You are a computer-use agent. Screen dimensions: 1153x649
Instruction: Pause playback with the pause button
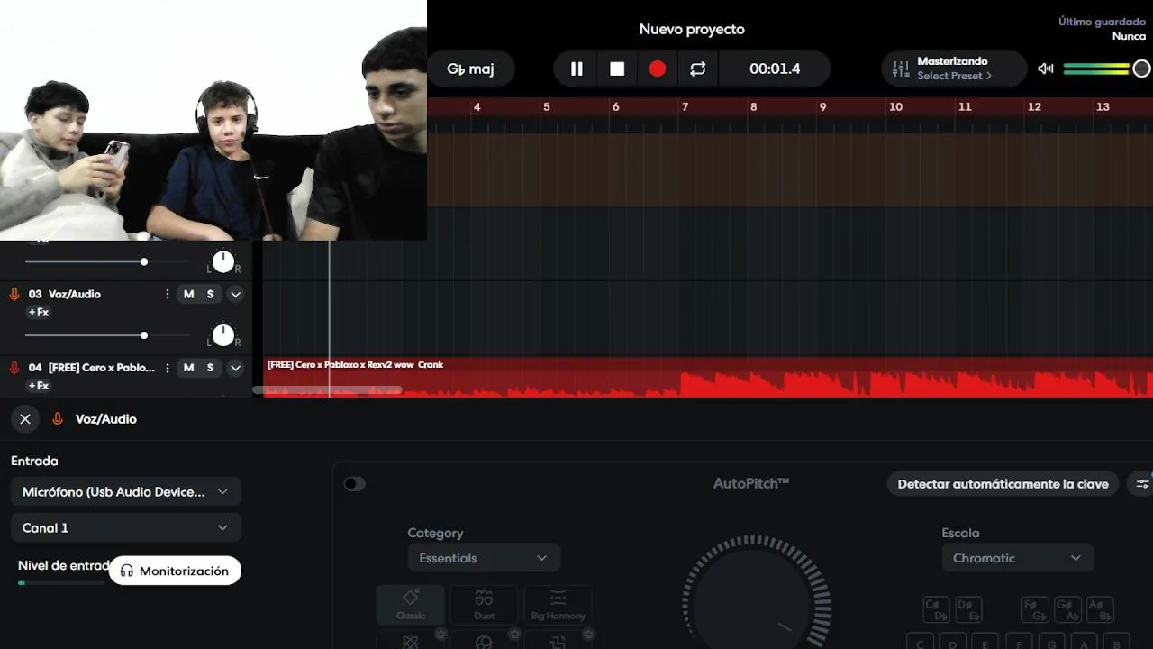pos(576,69)
